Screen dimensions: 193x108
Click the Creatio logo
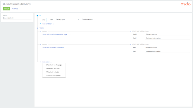(x=185, y=4)
